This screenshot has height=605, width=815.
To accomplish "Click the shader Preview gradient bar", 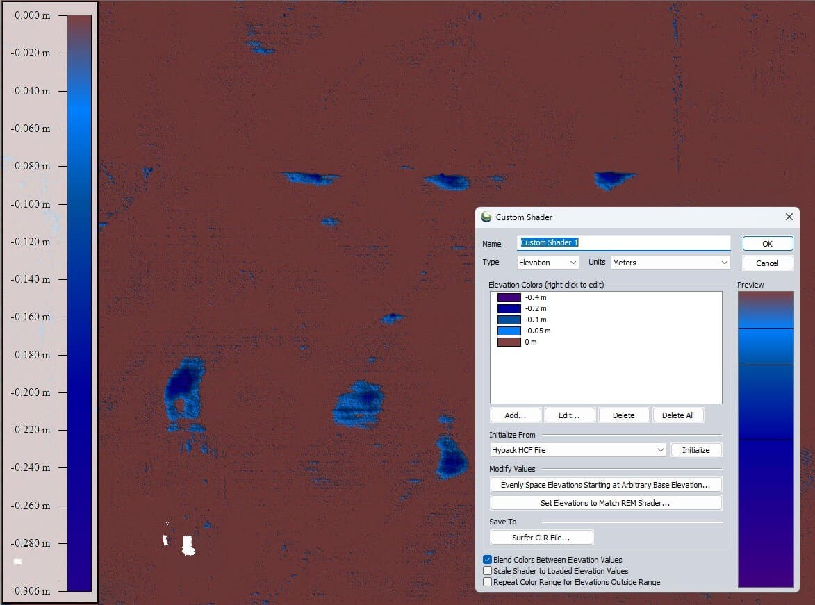I will pos(766,440).
